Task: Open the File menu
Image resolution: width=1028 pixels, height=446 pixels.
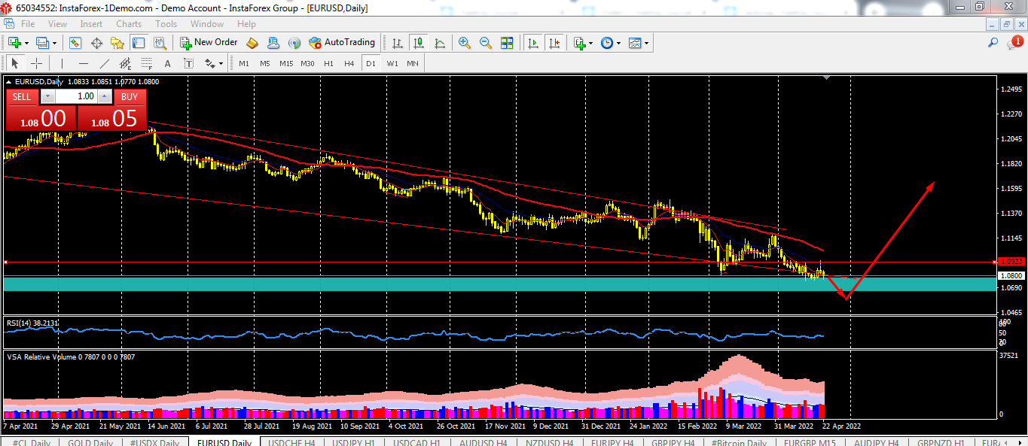Action: (x=28, y=24)
